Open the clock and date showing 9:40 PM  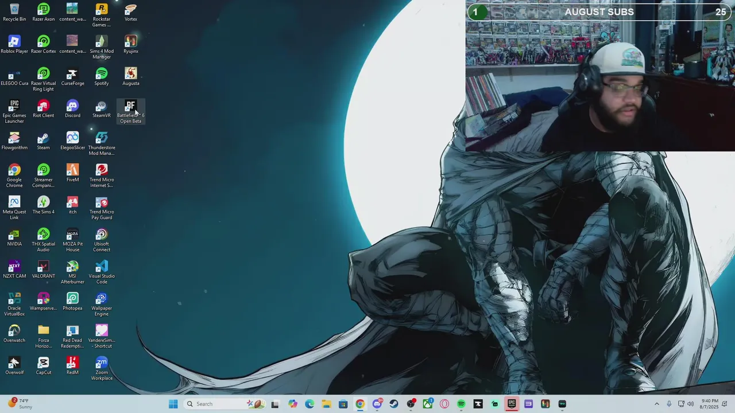710,404
